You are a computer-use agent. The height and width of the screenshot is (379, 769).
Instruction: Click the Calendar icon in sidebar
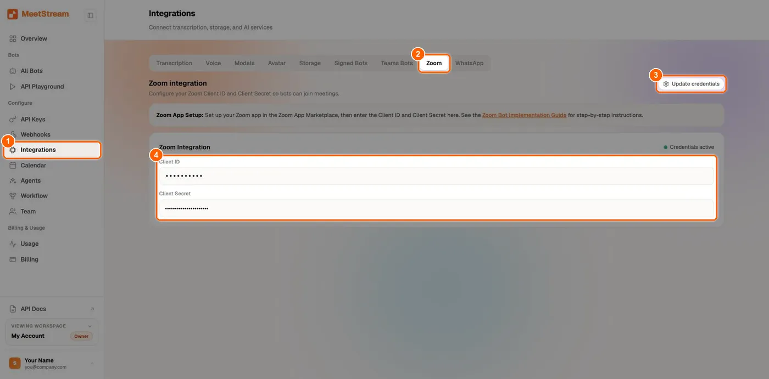pos(13,165)
